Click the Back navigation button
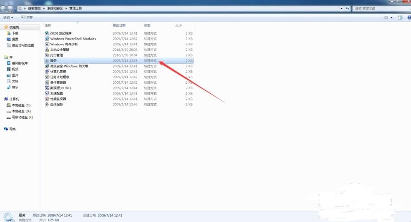Screen dimensions: 411x222 pyautogui.click(x=3, y=8)
